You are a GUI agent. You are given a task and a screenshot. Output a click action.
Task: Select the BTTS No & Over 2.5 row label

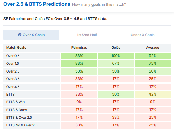click(22, 125)
